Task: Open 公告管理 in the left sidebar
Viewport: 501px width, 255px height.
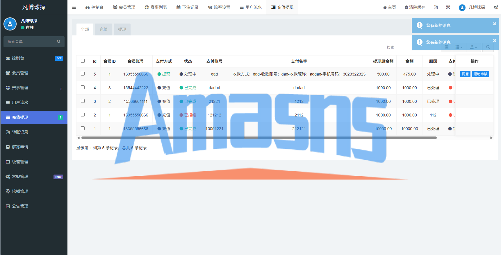Action: (x=34, y=206)
